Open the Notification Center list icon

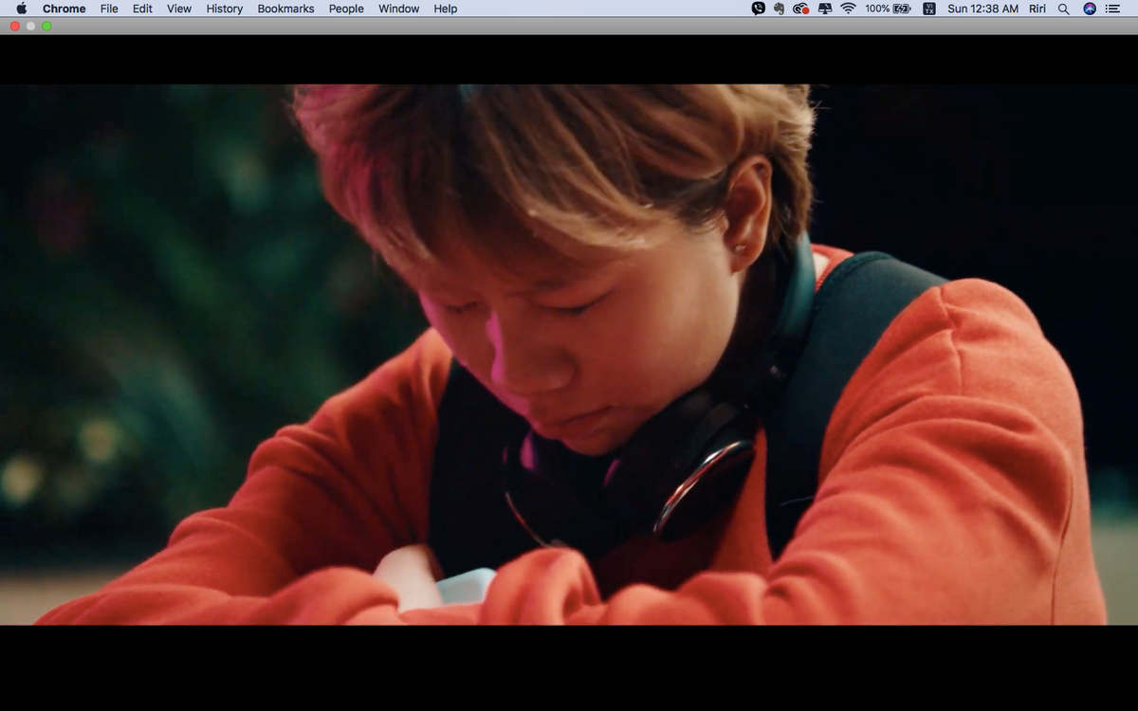click(1112, 9)
